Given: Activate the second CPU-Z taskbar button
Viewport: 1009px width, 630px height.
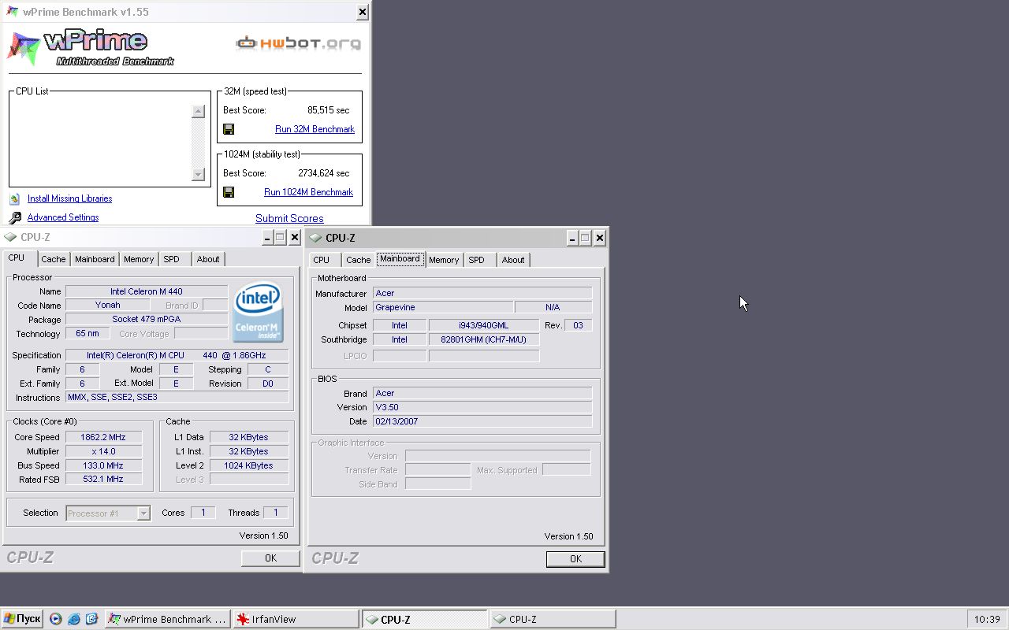Looking at the screenshot, I should coord(553,619).
